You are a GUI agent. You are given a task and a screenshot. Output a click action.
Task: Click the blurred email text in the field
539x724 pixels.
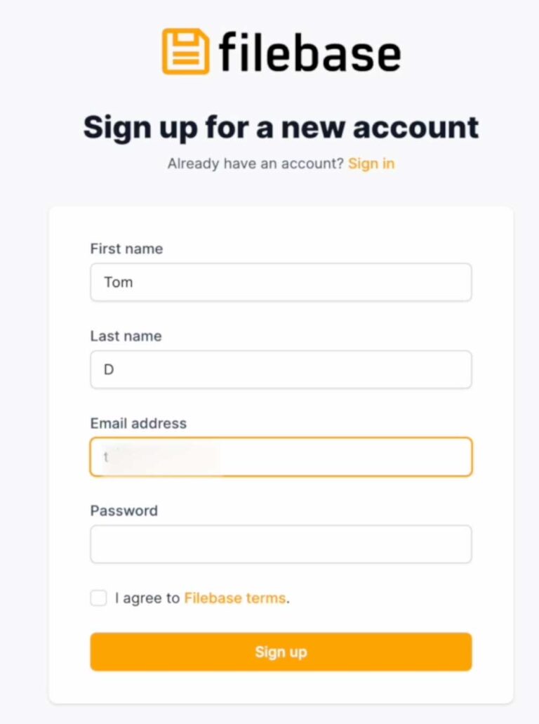[x=161, y=457]
